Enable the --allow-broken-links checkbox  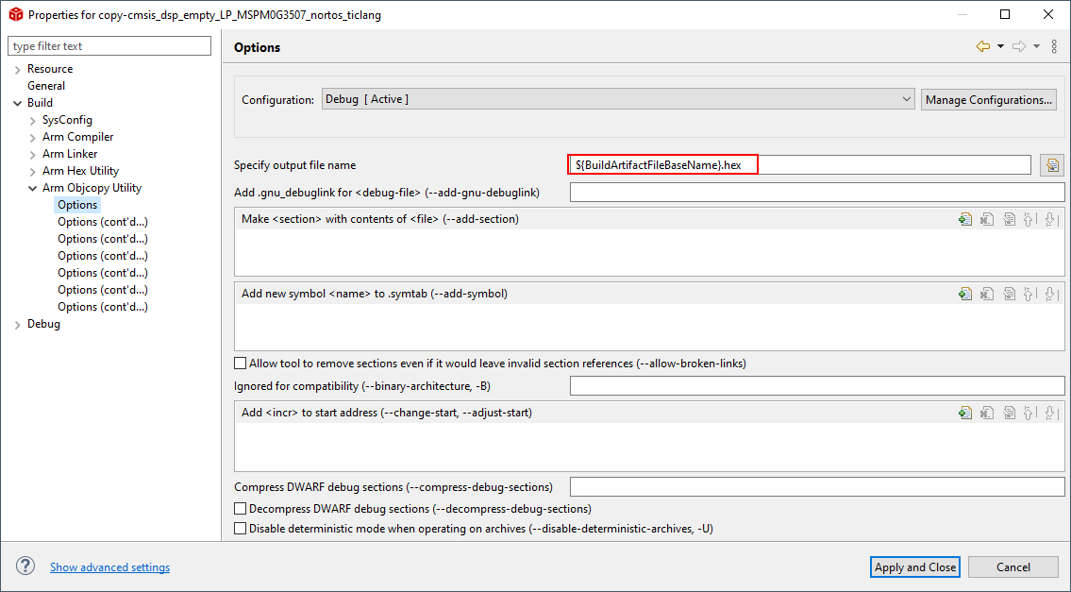click(x=241, y=364)
